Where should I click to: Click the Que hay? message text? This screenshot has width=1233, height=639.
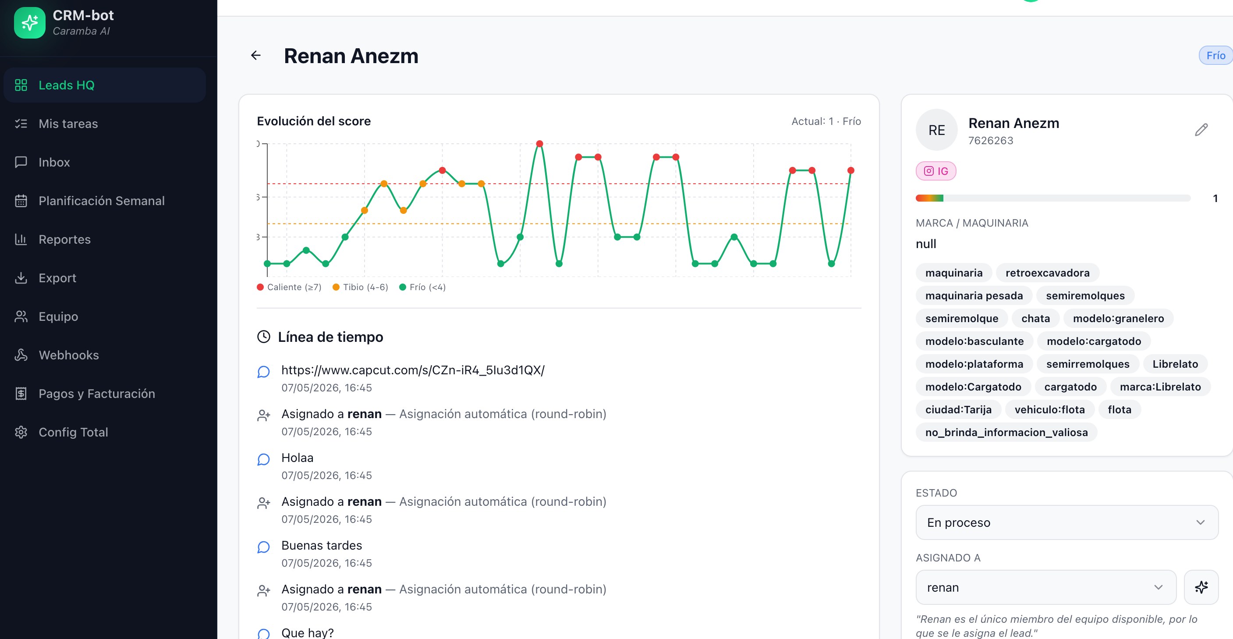(307, 632)
